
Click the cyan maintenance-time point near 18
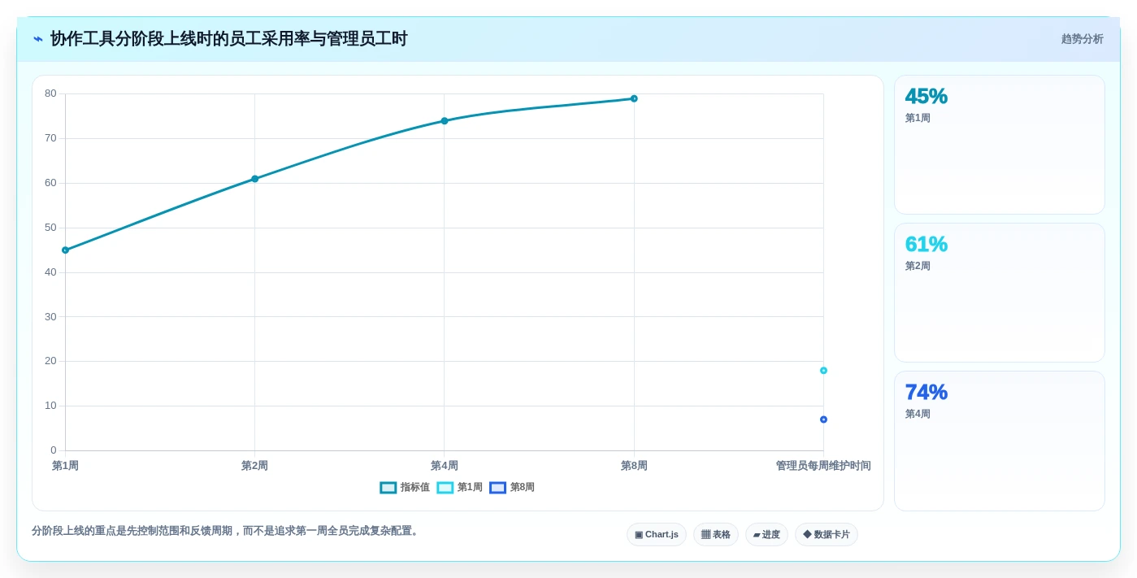823,371
